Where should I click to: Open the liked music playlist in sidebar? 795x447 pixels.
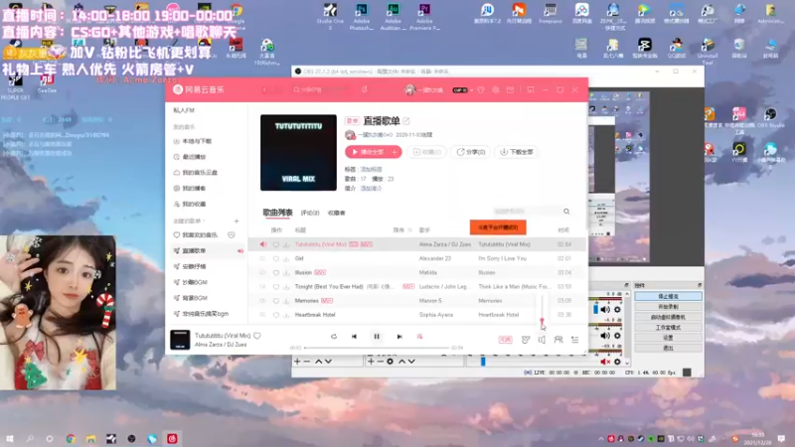tap(200, 235)
